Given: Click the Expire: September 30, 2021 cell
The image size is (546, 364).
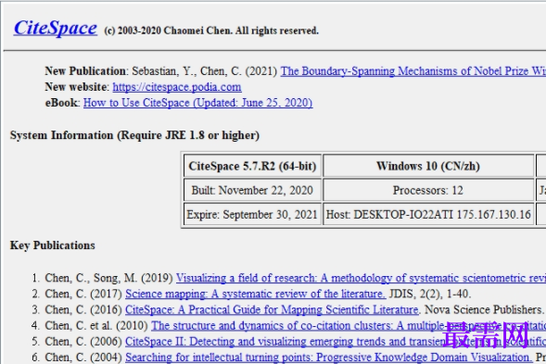Looking at the screenshot, I should click(x=252, y=214).
